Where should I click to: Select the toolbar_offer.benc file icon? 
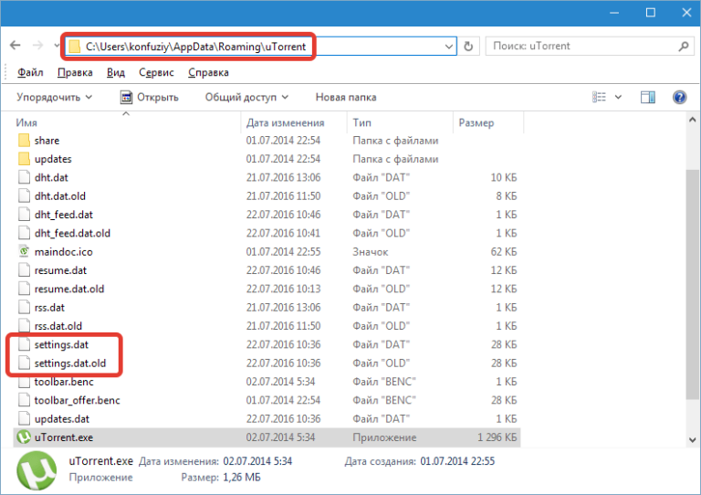pos(24,400)
